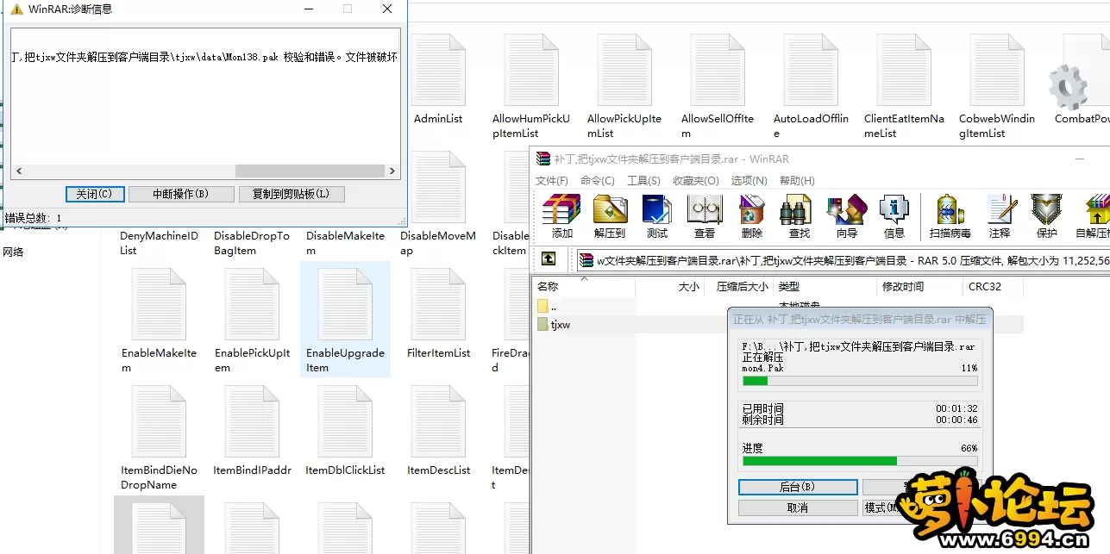Image resolution: width=1110 pixels, height=554 pixels.
Task: Click the 扫描病毒 (Virus Scan) icon
Action: point(950,215)
